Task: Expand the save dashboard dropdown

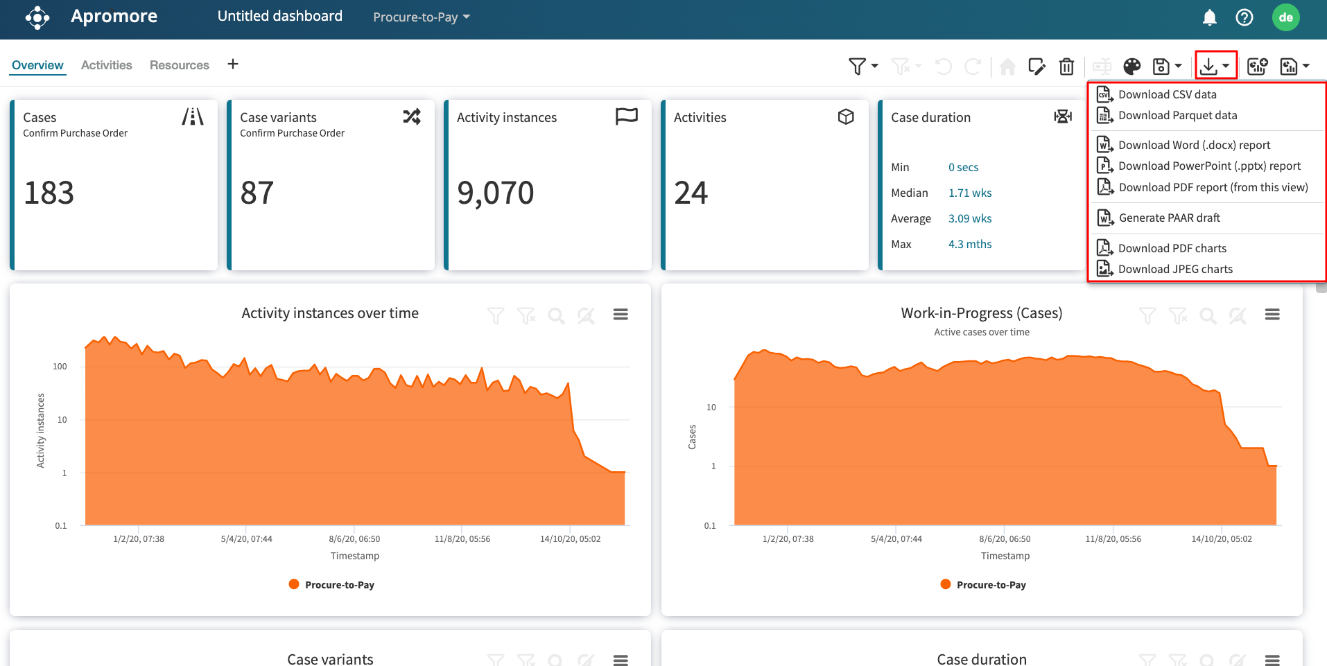Action: [1168, 67]
